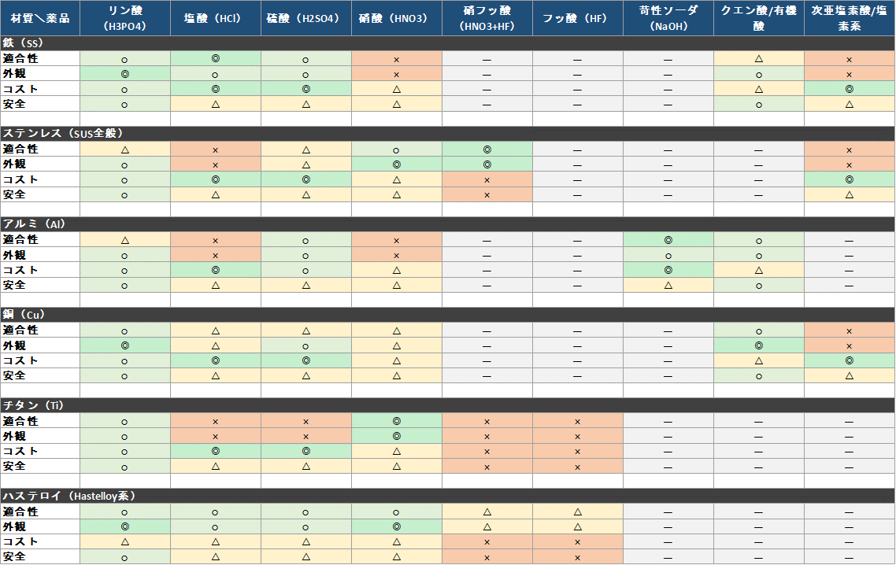Image resolution: width=896 pixels, height=565 pixels.
Task: Select the チタン (Ti) section heading
Action: point(33,405)
